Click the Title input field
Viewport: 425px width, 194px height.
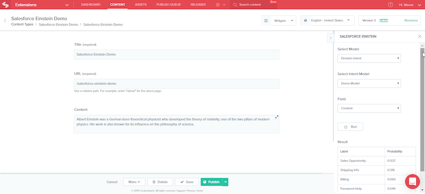click(176, 55)
